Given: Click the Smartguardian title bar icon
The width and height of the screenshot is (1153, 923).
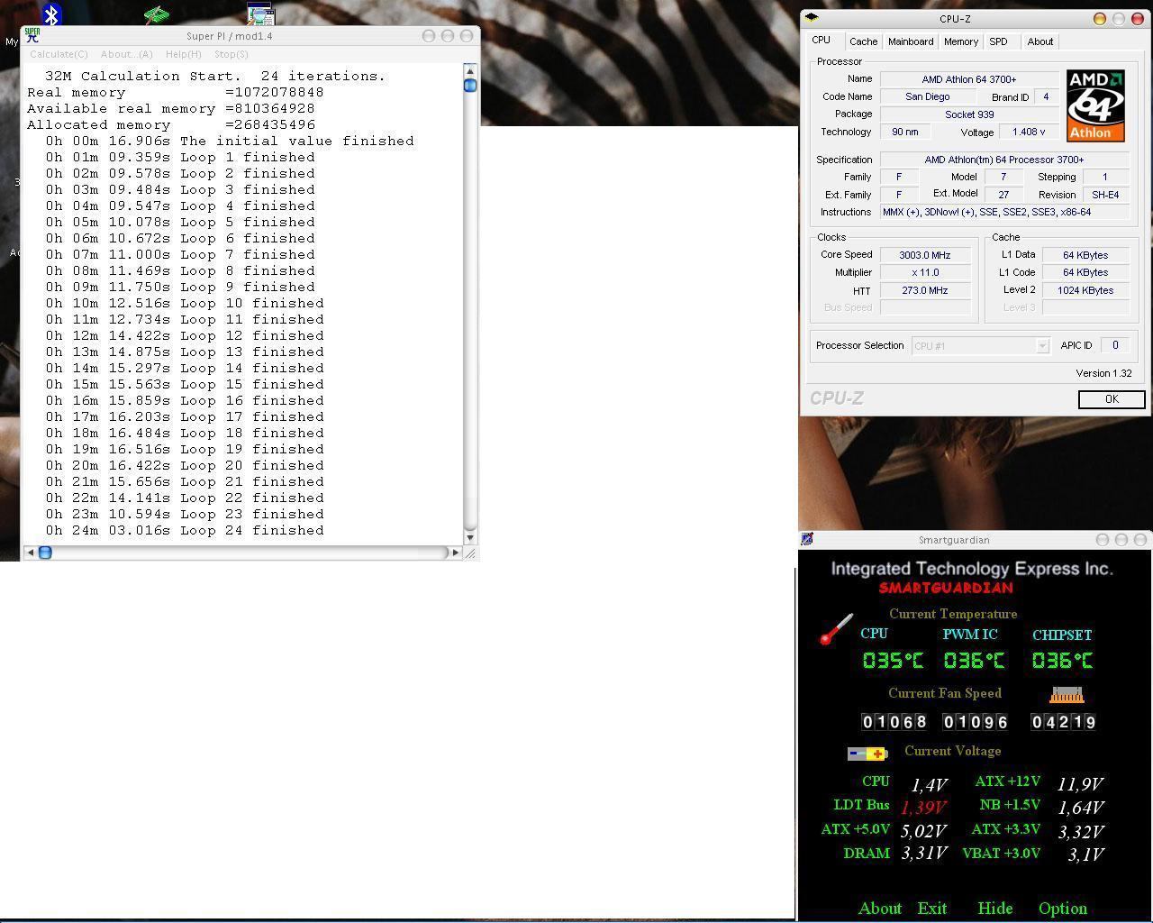Looking at the screenshot, I should pos(807,539).
